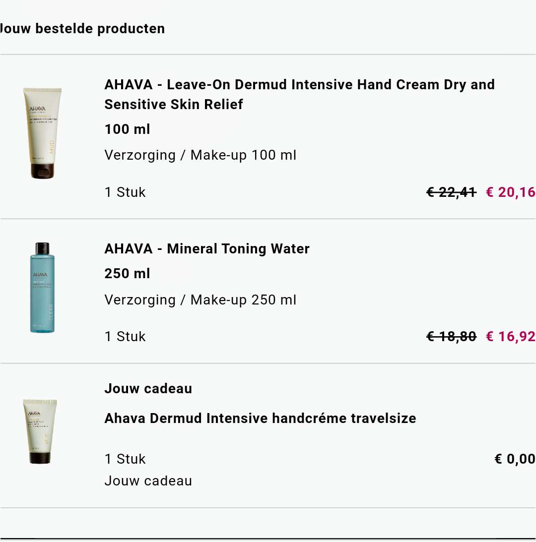Click the gift price € 0,00
Screen dimensions: 536x542
point(515,459)
